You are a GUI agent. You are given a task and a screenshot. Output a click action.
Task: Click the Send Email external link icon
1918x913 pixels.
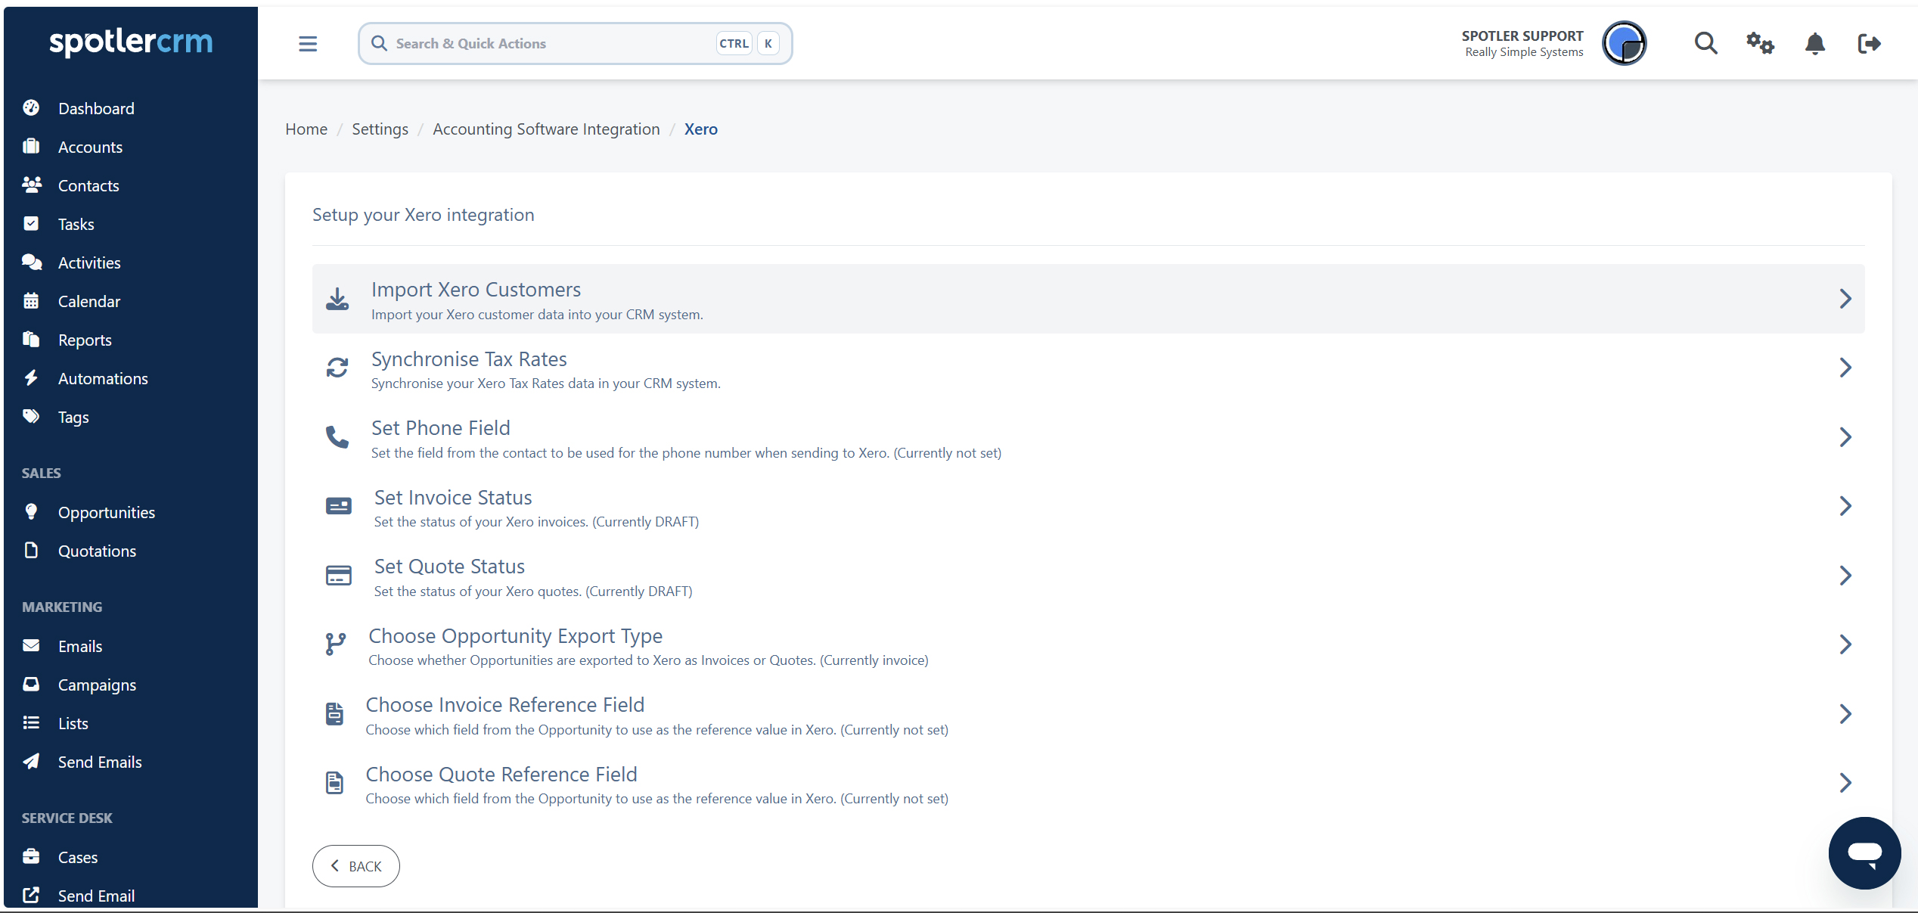click(x=31, y=895)
